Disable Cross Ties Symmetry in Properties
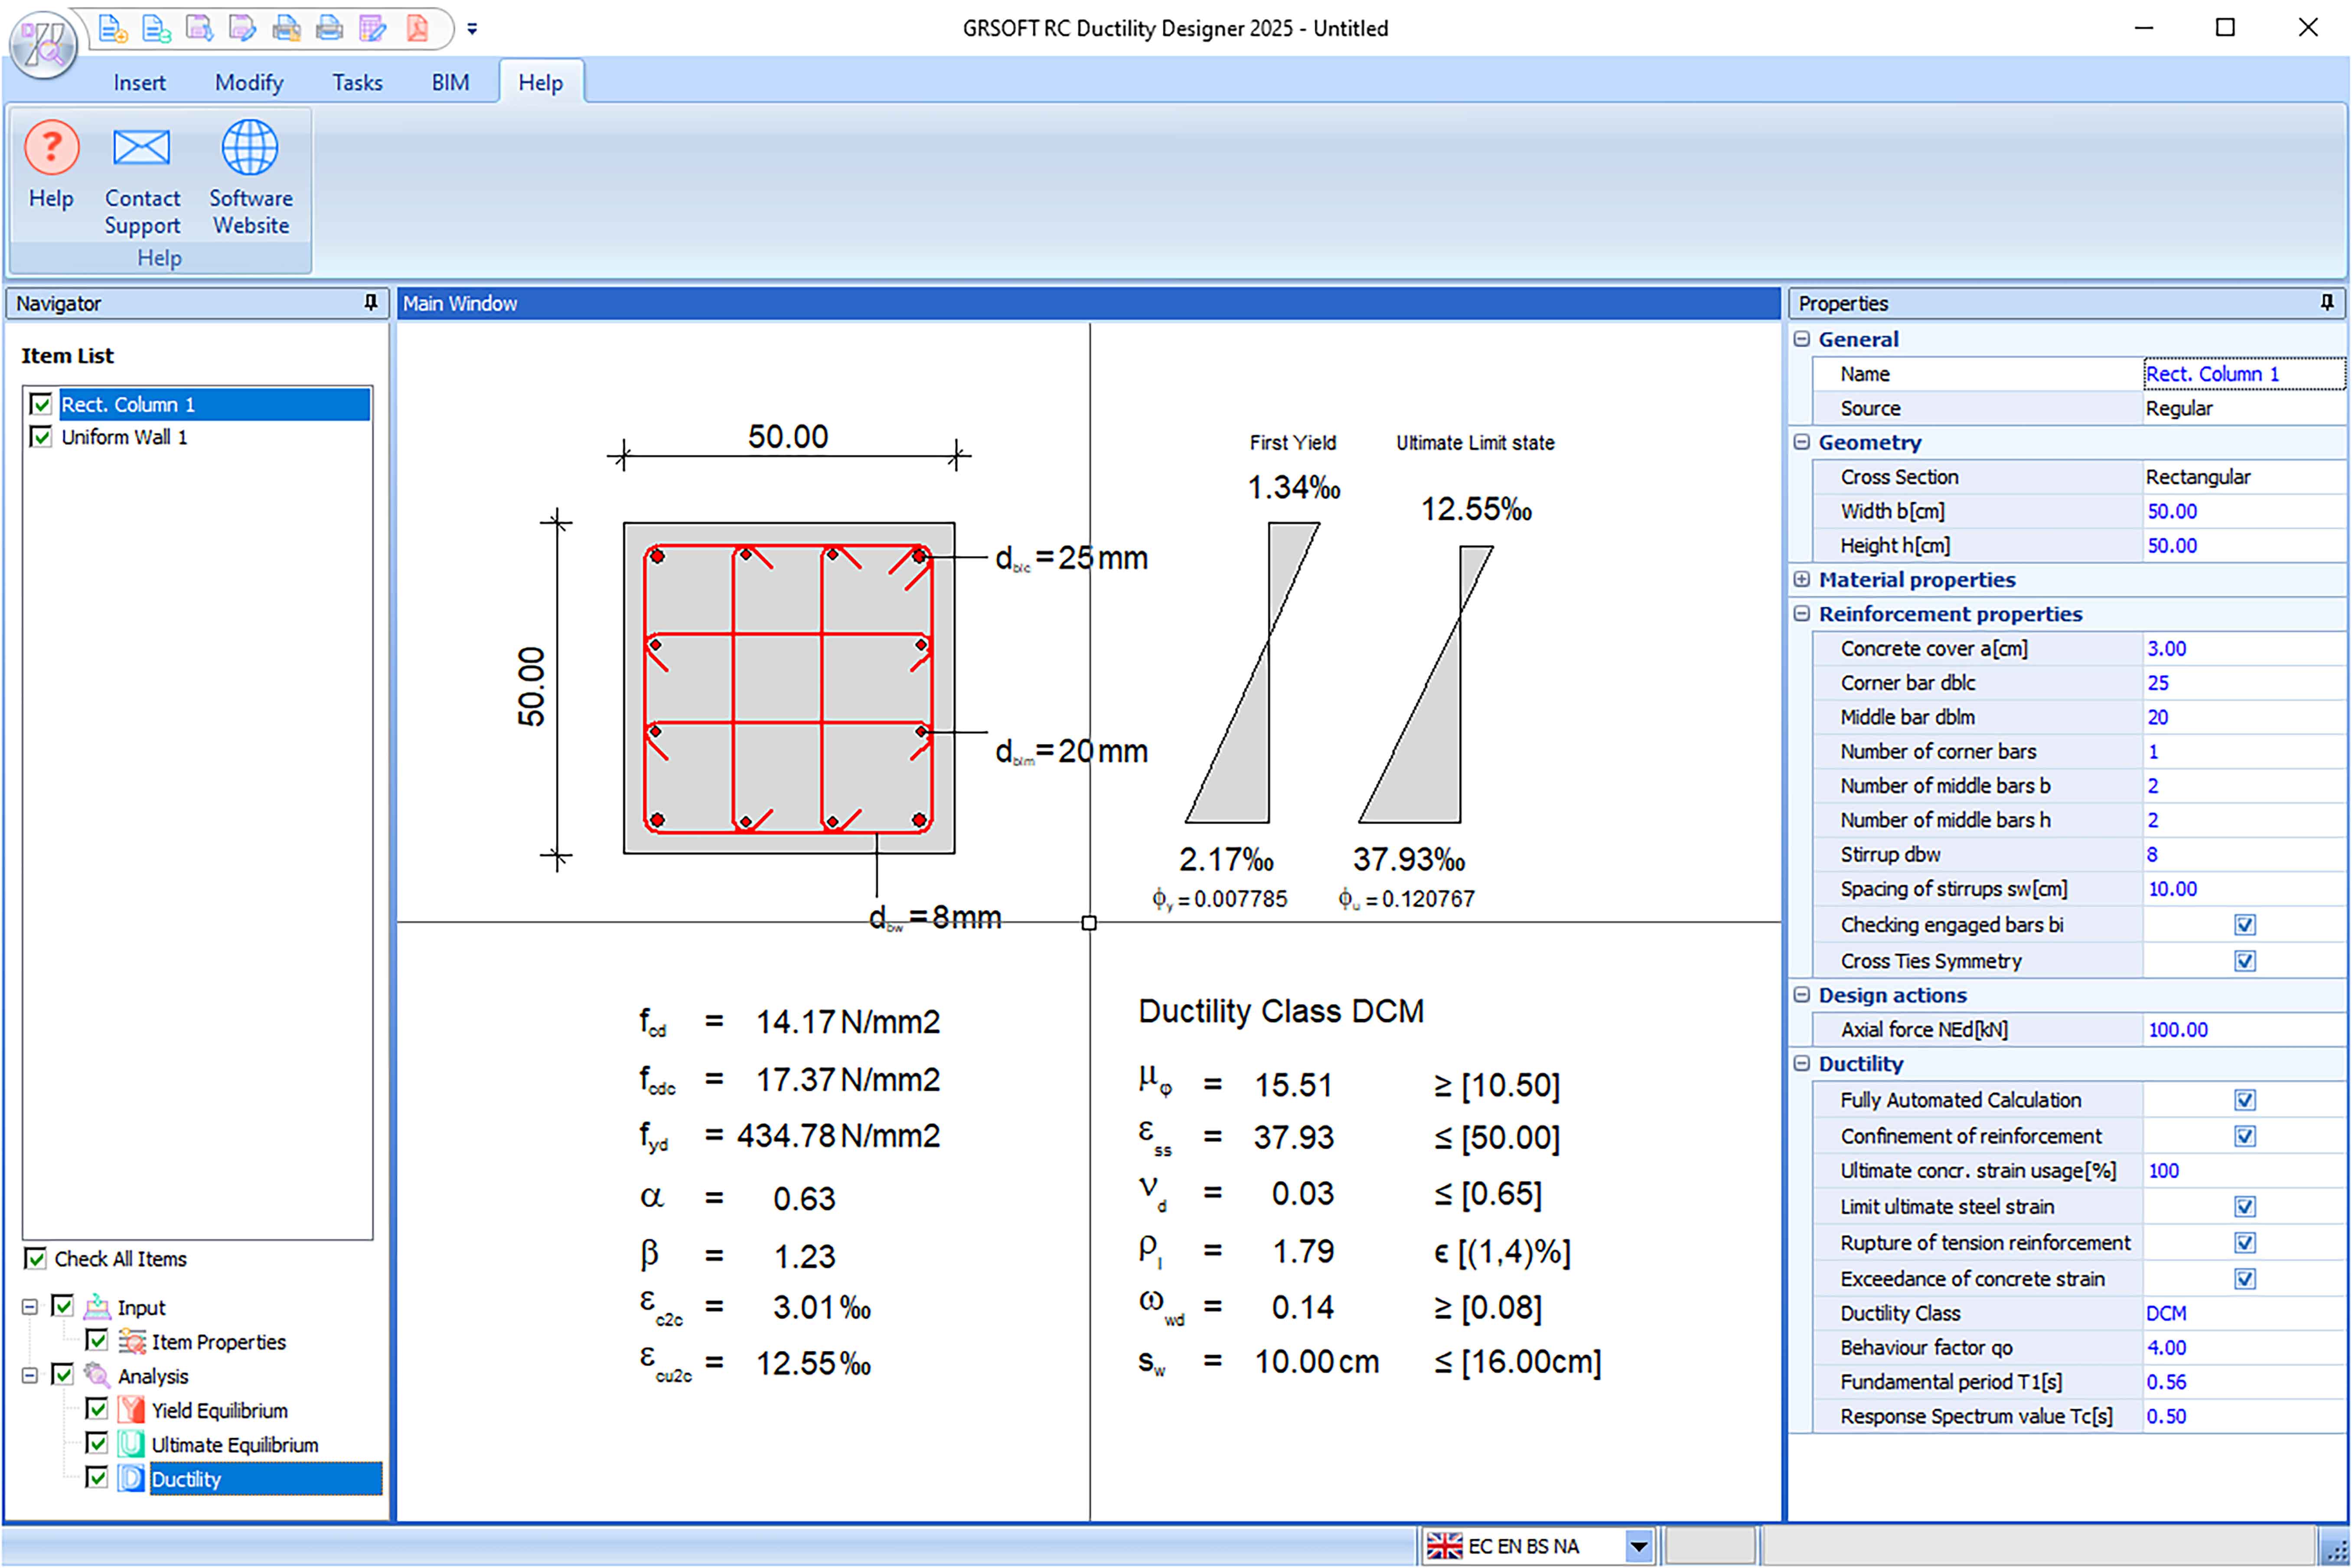 (x=2244, y=961)
